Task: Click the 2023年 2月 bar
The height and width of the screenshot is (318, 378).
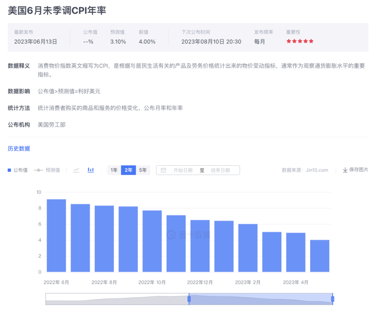Action: point(248,248)
